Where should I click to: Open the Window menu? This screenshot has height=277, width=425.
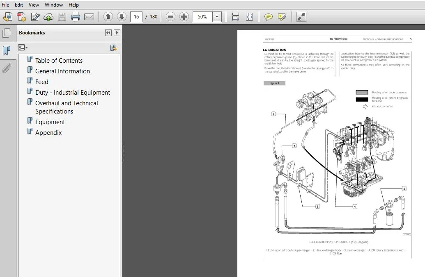pos(54,5)
